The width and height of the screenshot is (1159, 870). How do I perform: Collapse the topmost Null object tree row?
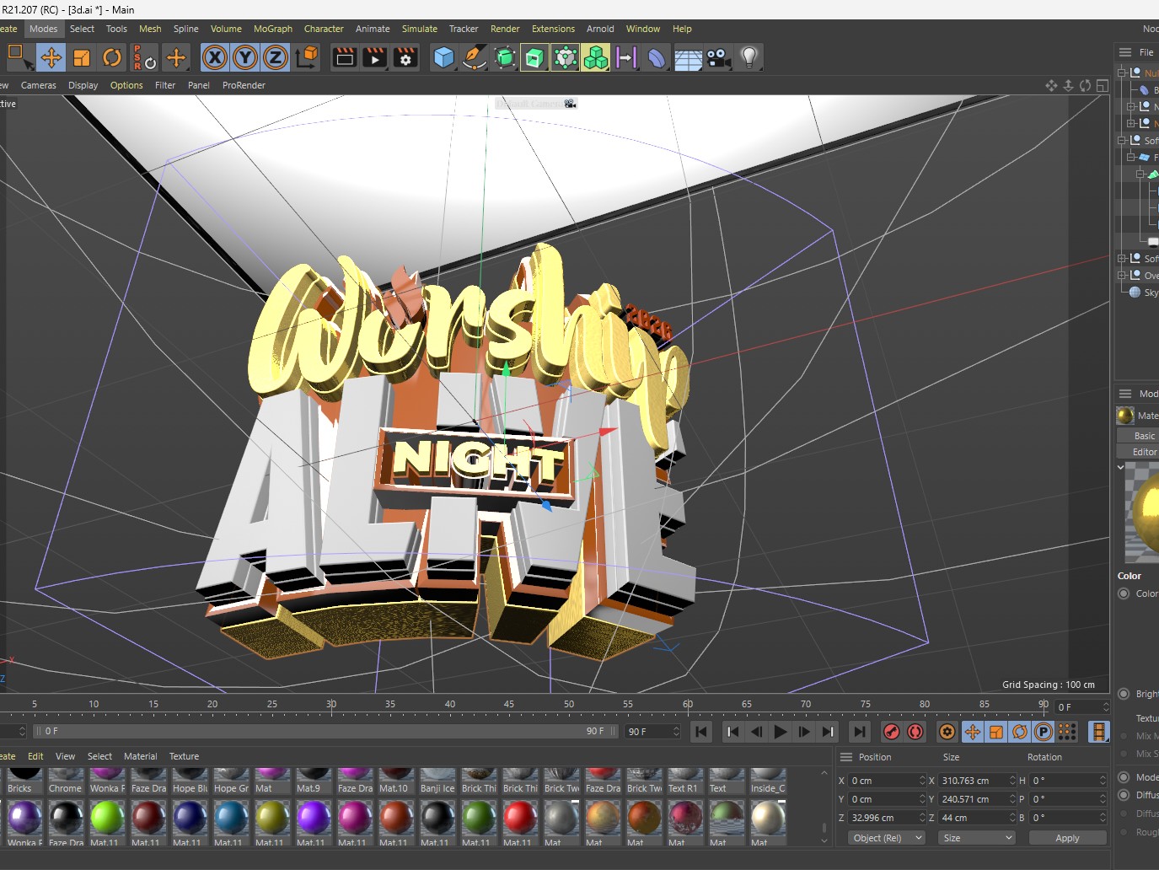tap(1122, 73)
